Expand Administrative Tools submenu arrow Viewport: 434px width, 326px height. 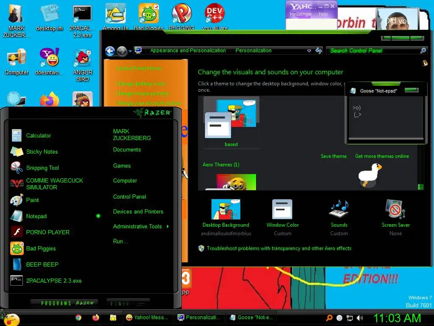pos(168,227)
